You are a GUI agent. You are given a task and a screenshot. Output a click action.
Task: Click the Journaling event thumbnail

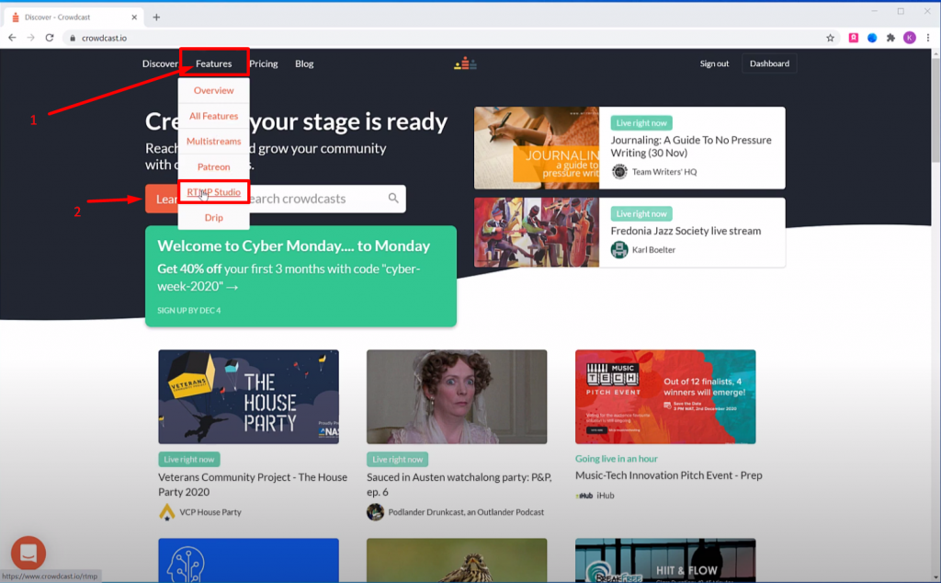click(x=537, y=148)
